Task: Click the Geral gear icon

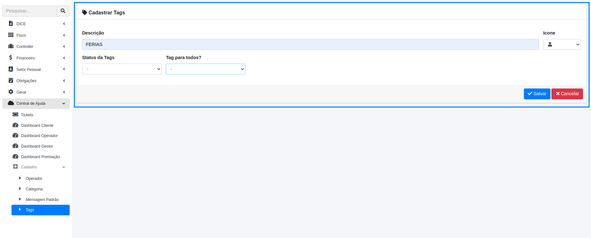Action: (11, 92)
